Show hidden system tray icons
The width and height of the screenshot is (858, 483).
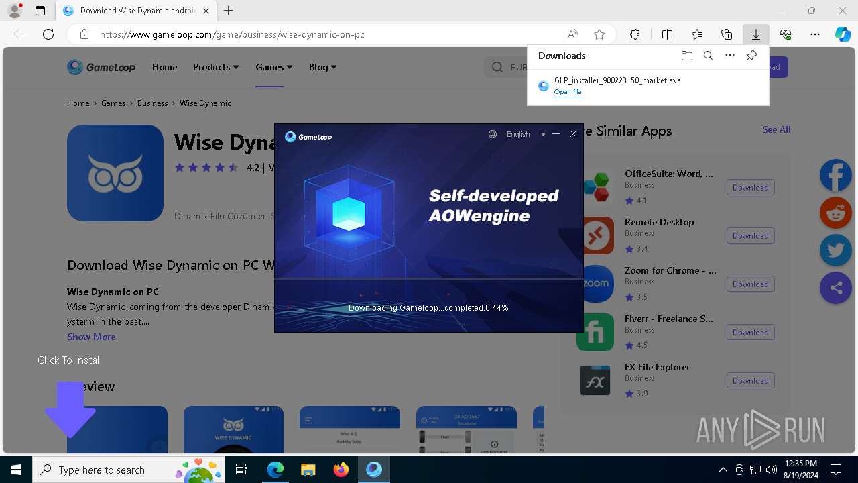pyautogui.click(x=723, y=470)
